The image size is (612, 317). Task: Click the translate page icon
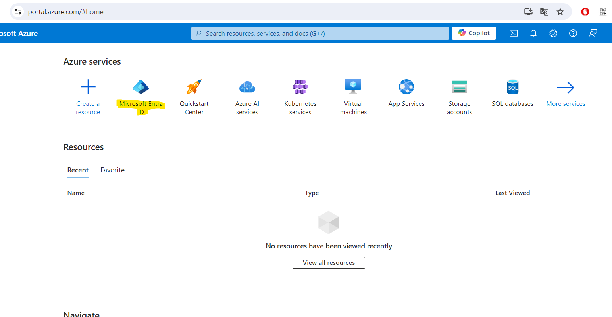pyautogui.click(x=544, y=11)
